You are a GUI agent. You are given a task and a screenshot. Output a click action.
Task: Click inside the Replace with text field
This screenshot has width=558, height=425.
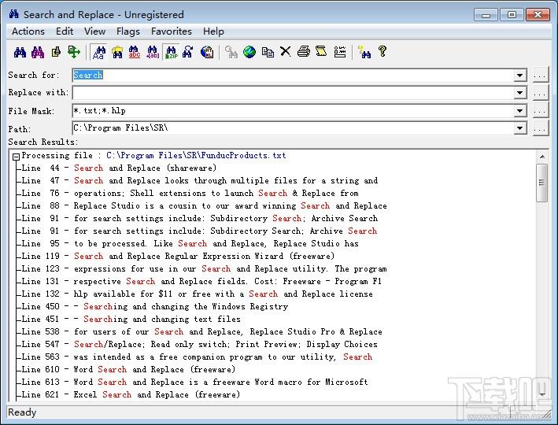pyautogui.click(x=293, y=93)
